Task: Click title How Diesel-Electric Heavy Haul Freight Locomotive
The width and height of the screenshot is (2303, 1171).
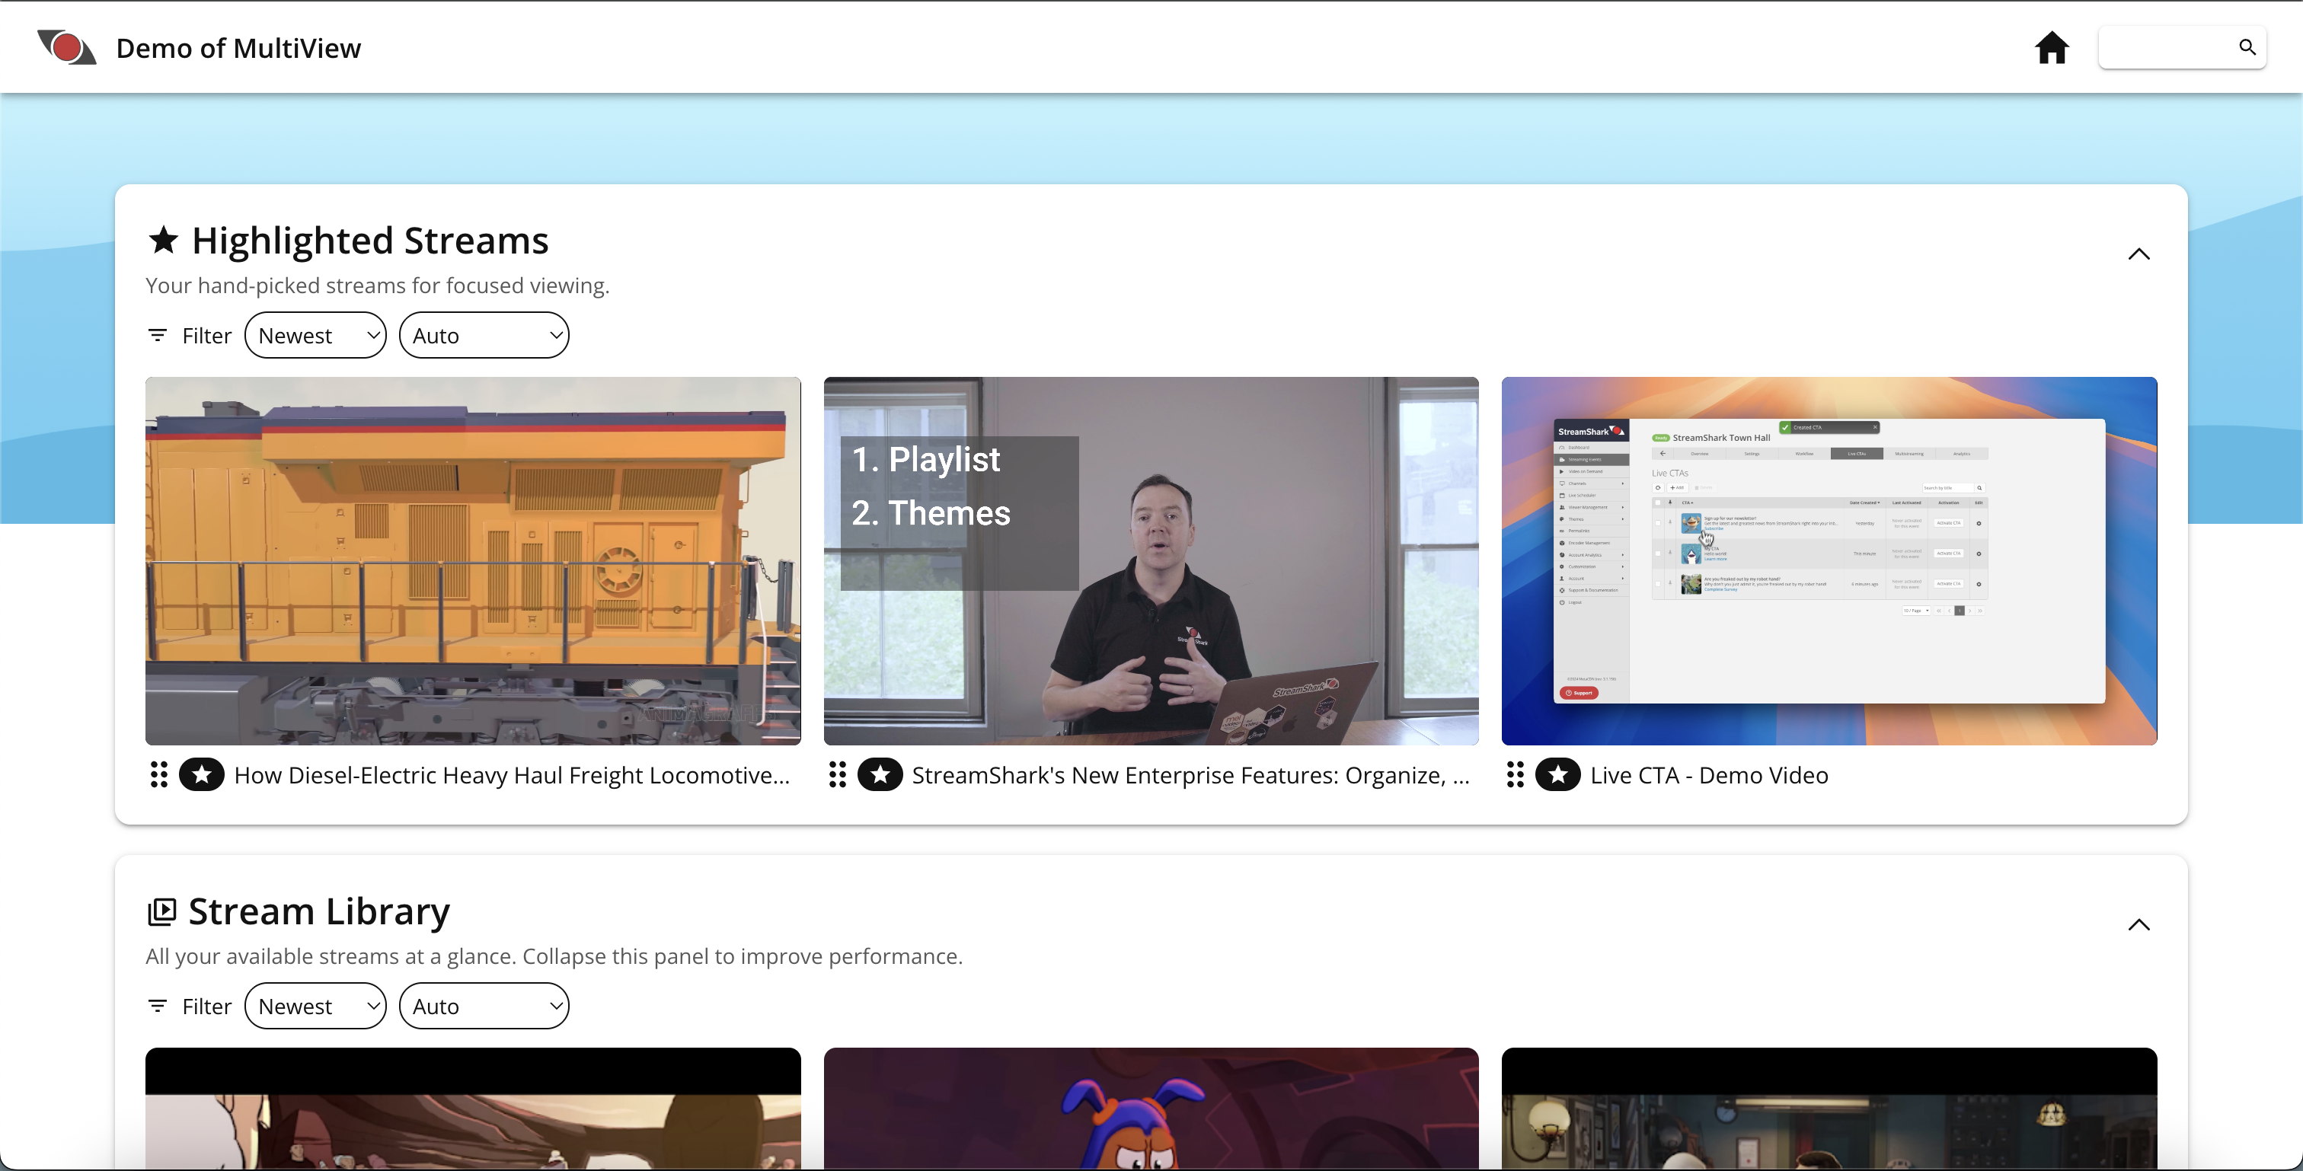Action: [x=513, y=775]
